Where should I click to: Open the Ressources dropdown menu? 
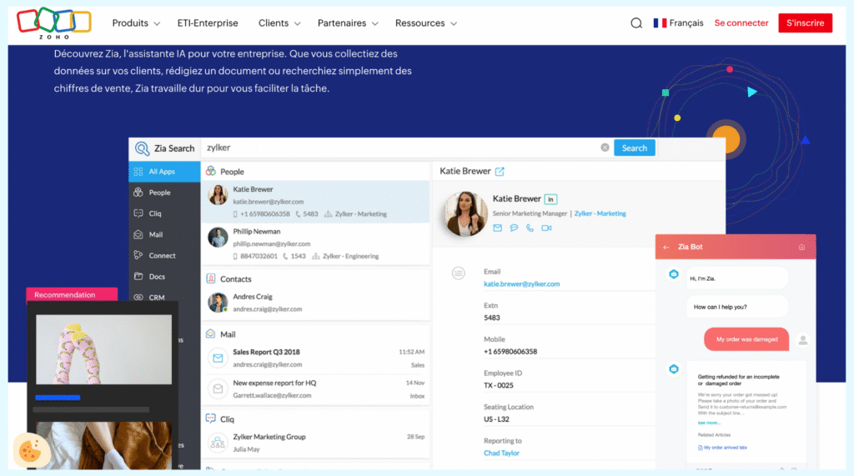click(425, 23)
